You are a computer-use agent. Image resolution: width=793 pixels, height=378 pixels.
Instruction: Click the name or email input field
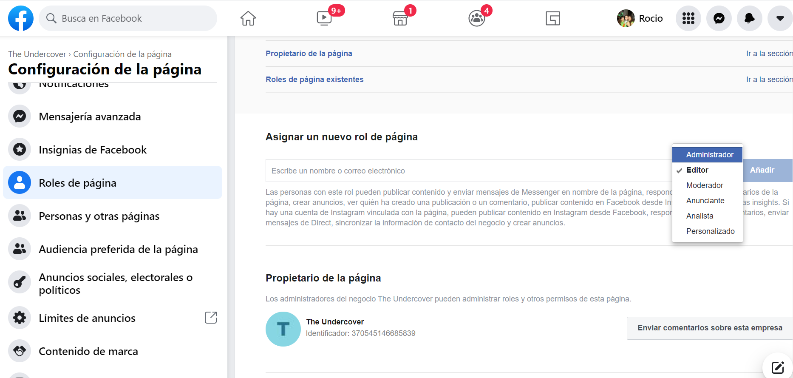tap(469, 171)
